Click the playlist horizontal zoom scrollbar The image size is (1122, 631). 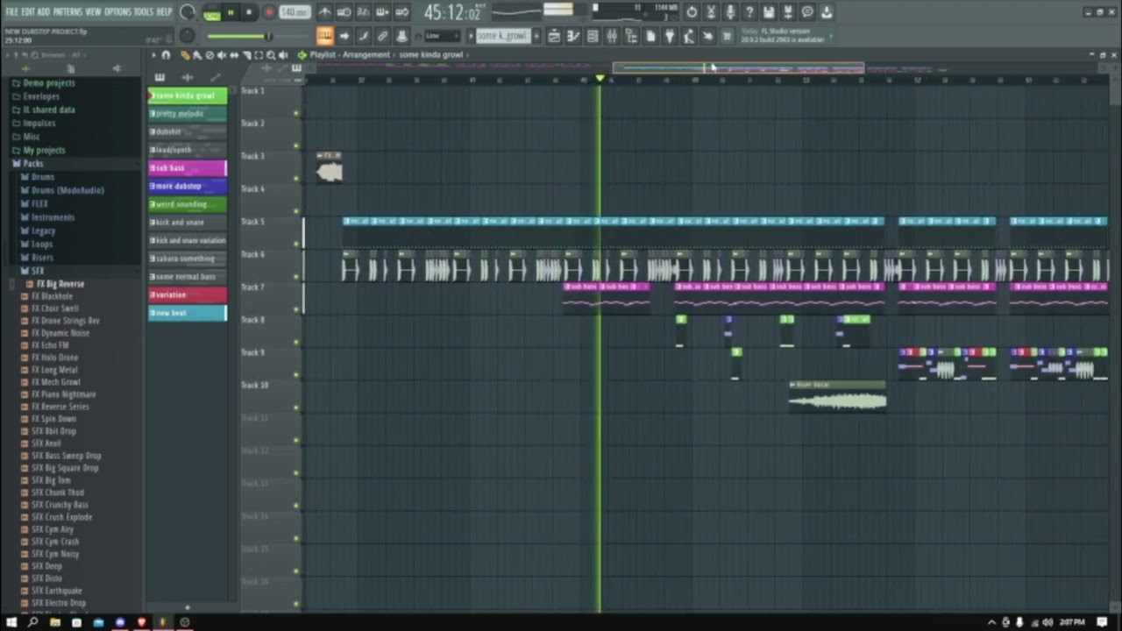pyautogui.click(x=738, y=67)
